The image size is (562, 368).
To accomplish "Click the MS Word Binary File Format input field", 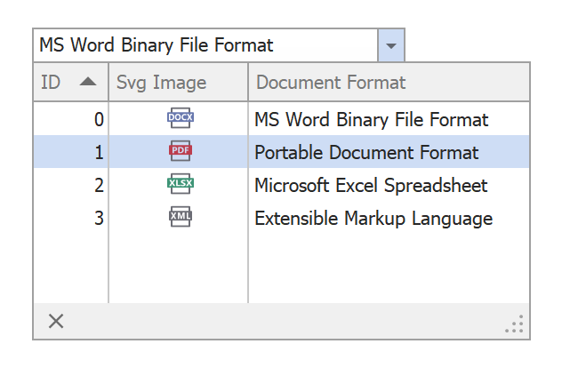I will (x=205, y=44).
